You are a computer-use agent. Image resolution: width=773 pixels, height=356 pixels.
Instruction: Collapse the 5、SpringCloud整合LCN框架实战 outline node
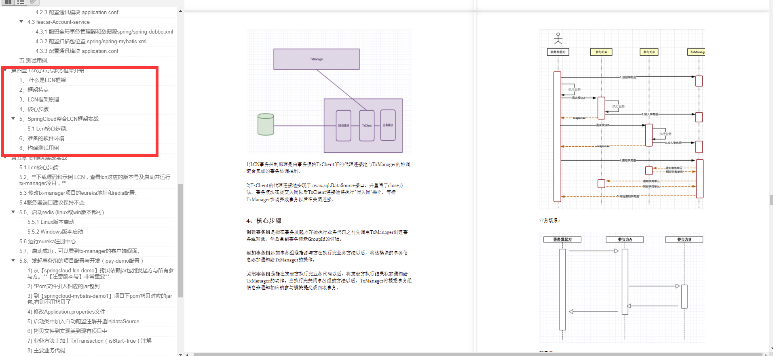click(13, 119)
